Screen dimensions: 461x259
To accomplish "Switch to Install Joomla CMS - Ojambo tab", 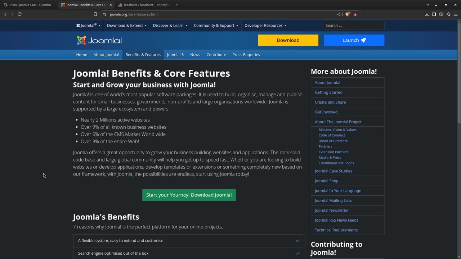I will click(x=29, y=5).
